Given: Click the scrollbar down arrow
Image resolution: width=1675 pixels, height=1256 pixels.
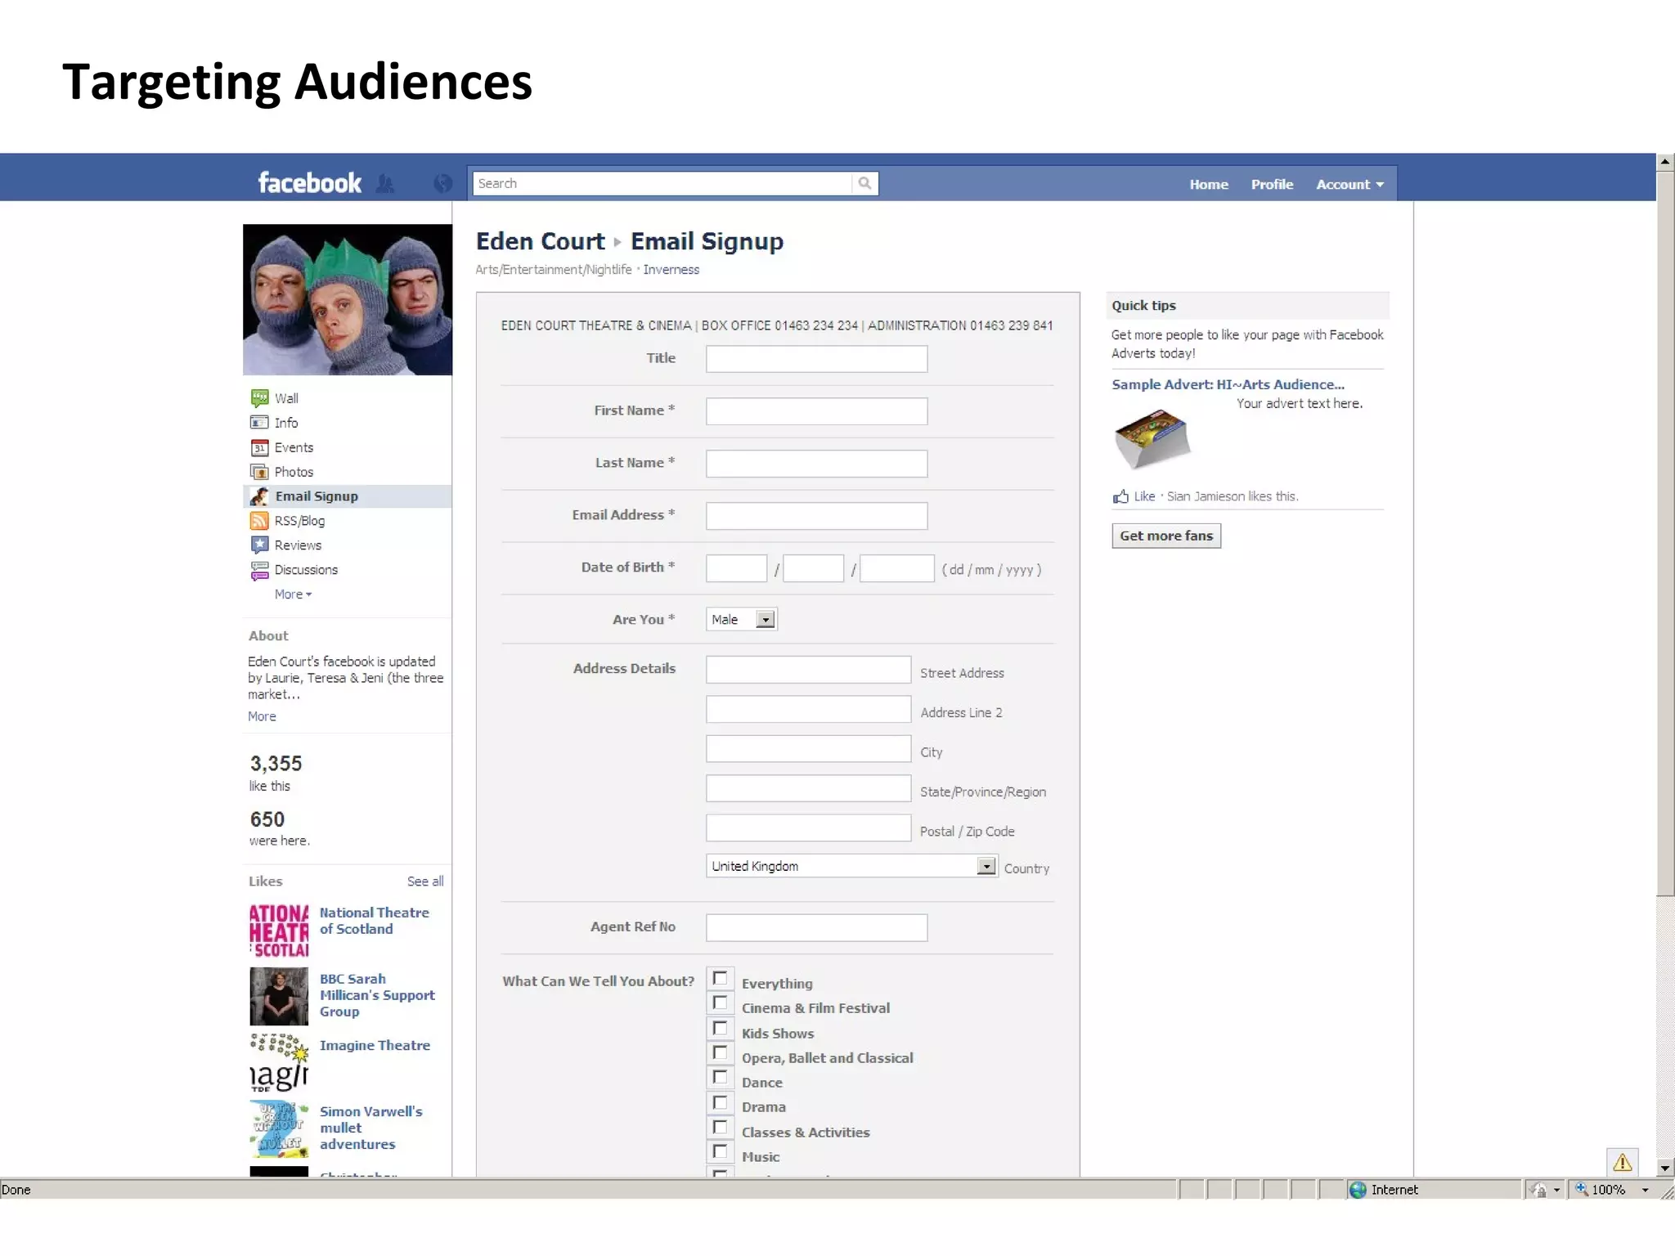Looking at the screenshot, I should tap(1665, 1168).
